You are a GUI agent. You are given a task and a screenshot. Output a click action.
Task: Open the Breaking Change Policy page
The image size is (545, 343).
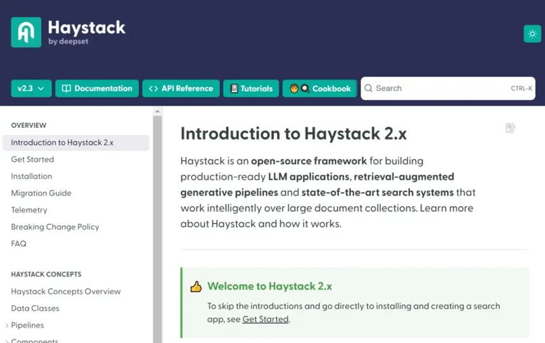(55, 227)
